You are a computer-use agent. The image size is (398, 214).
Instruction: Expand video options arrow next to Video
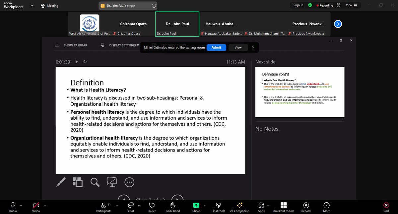tap(45, 205)
